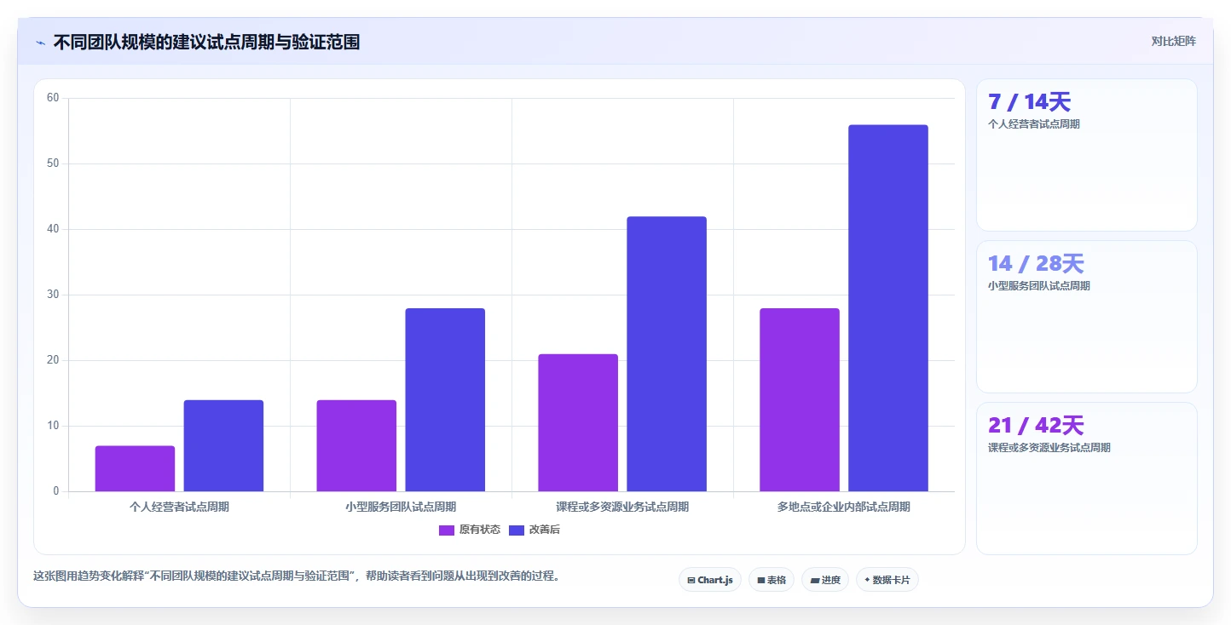
Task: Toggle the 改善后 legend blue swatch
Action: point(517,530)
